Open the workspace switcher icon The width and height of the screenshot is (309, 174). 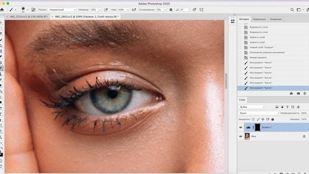click(299, 10)
